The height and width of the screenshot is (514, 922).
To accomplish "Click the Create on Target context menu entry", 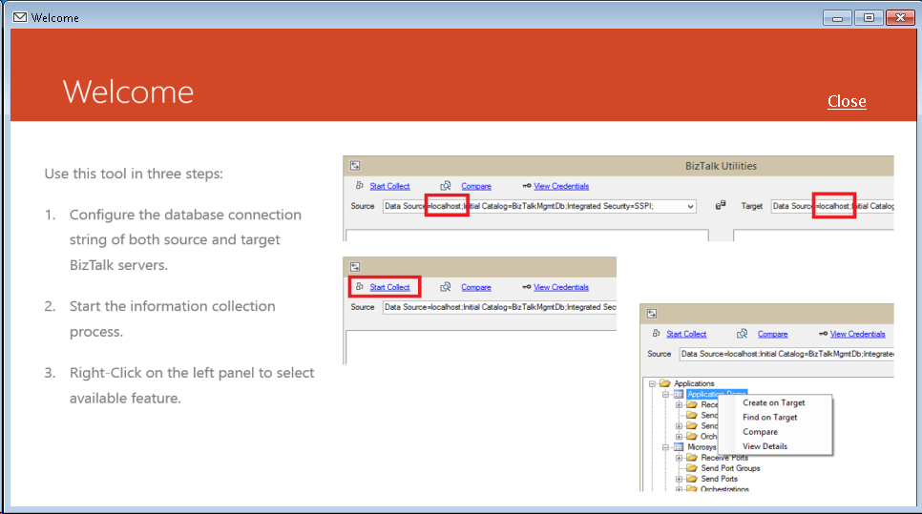I will click(x=773, y=403).
